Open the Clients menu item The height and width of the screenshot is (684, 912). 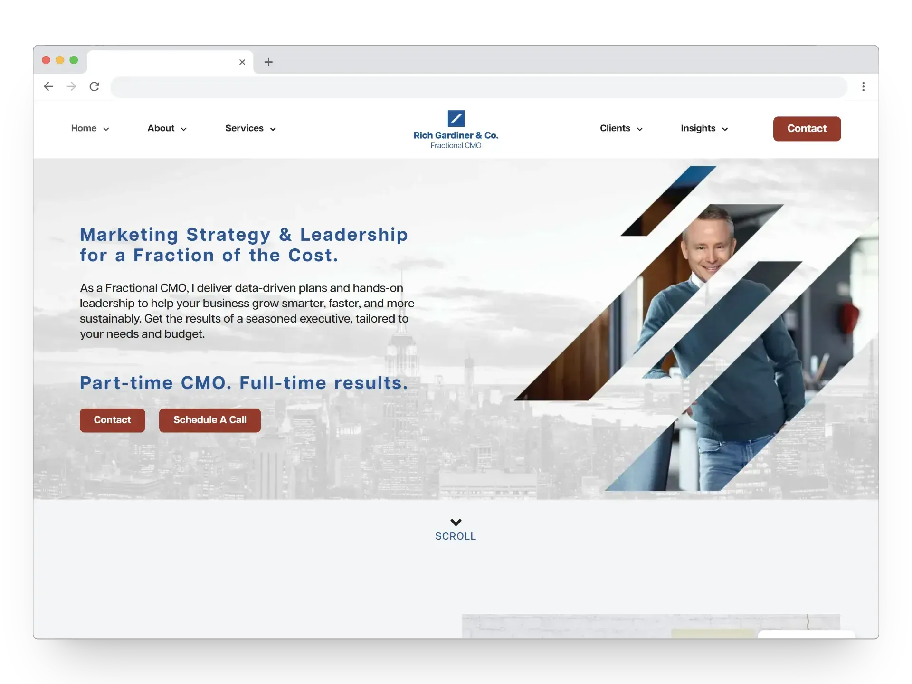point(615,128)
